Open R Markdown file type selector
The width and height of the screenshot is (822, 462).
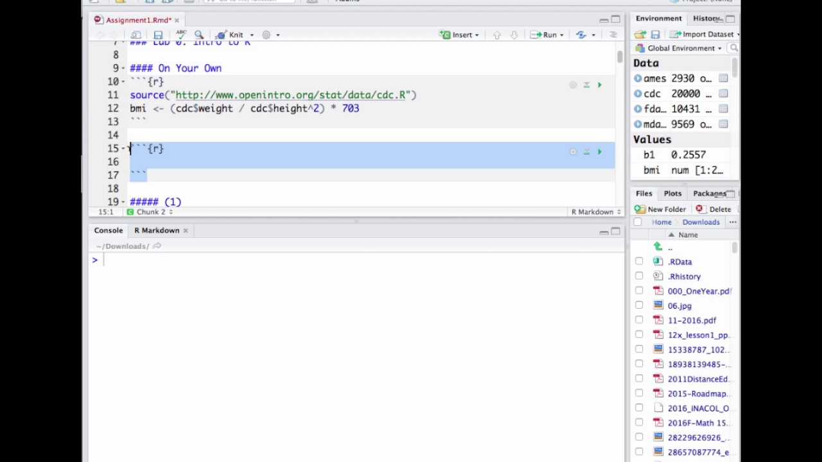click(596, 212)
